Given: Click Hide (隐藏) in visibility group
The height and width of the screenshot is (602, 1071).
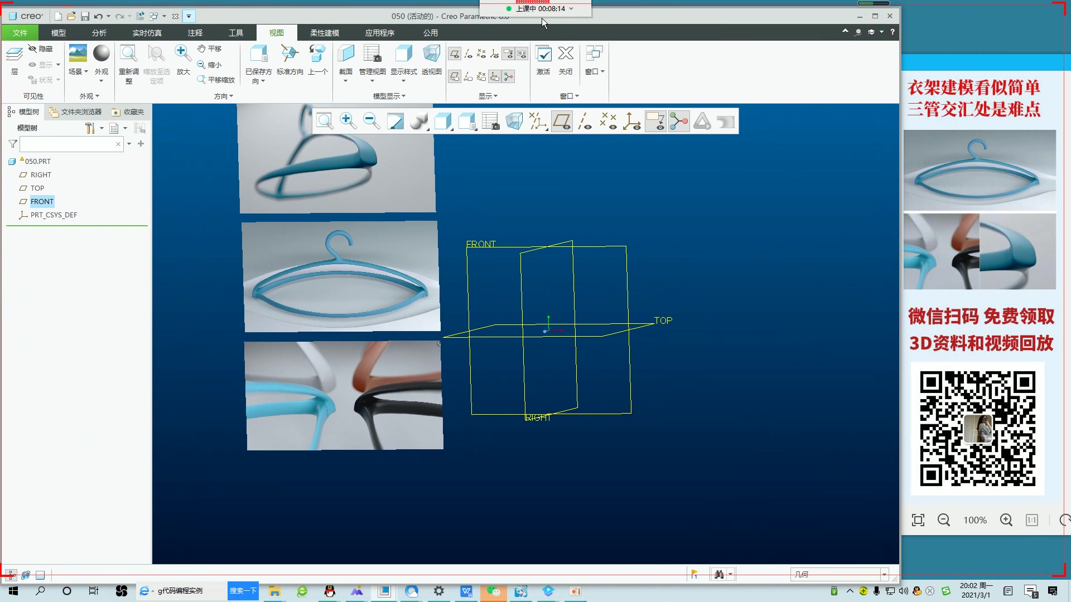Looking at the screenshot, I should (41, 49).
